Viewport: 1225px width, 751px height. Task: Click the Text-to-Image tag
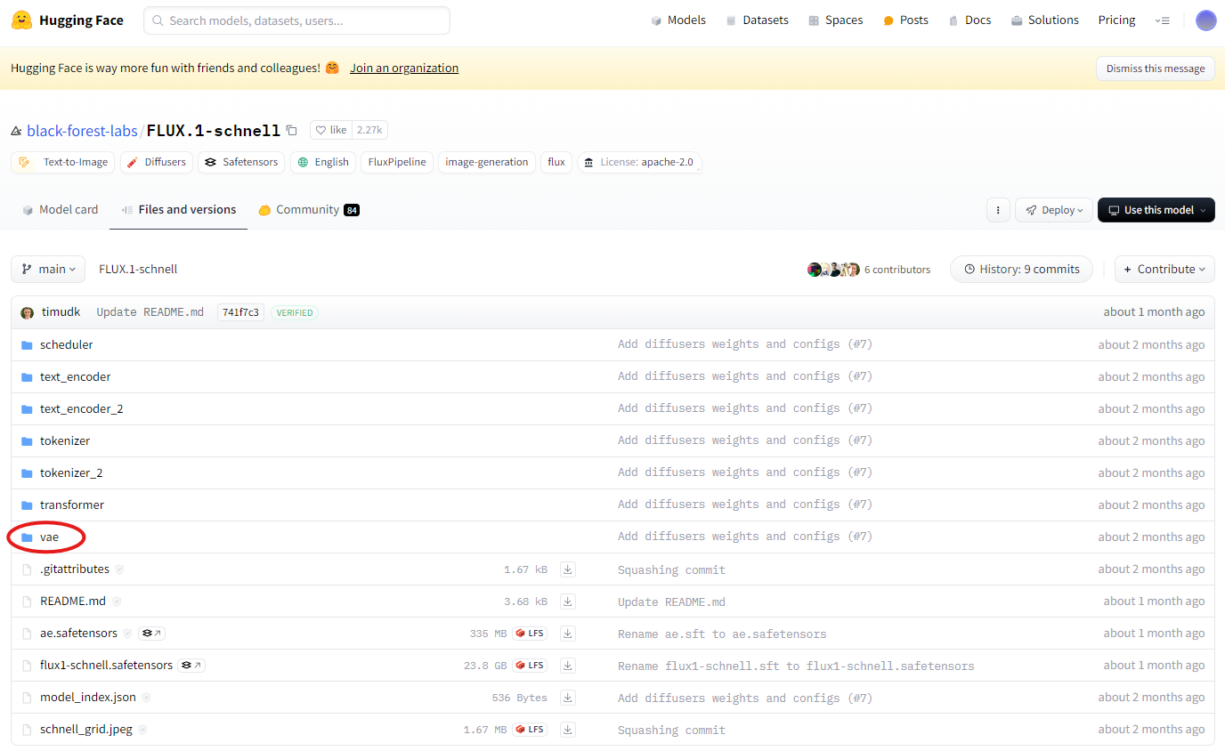coord(63,162)
